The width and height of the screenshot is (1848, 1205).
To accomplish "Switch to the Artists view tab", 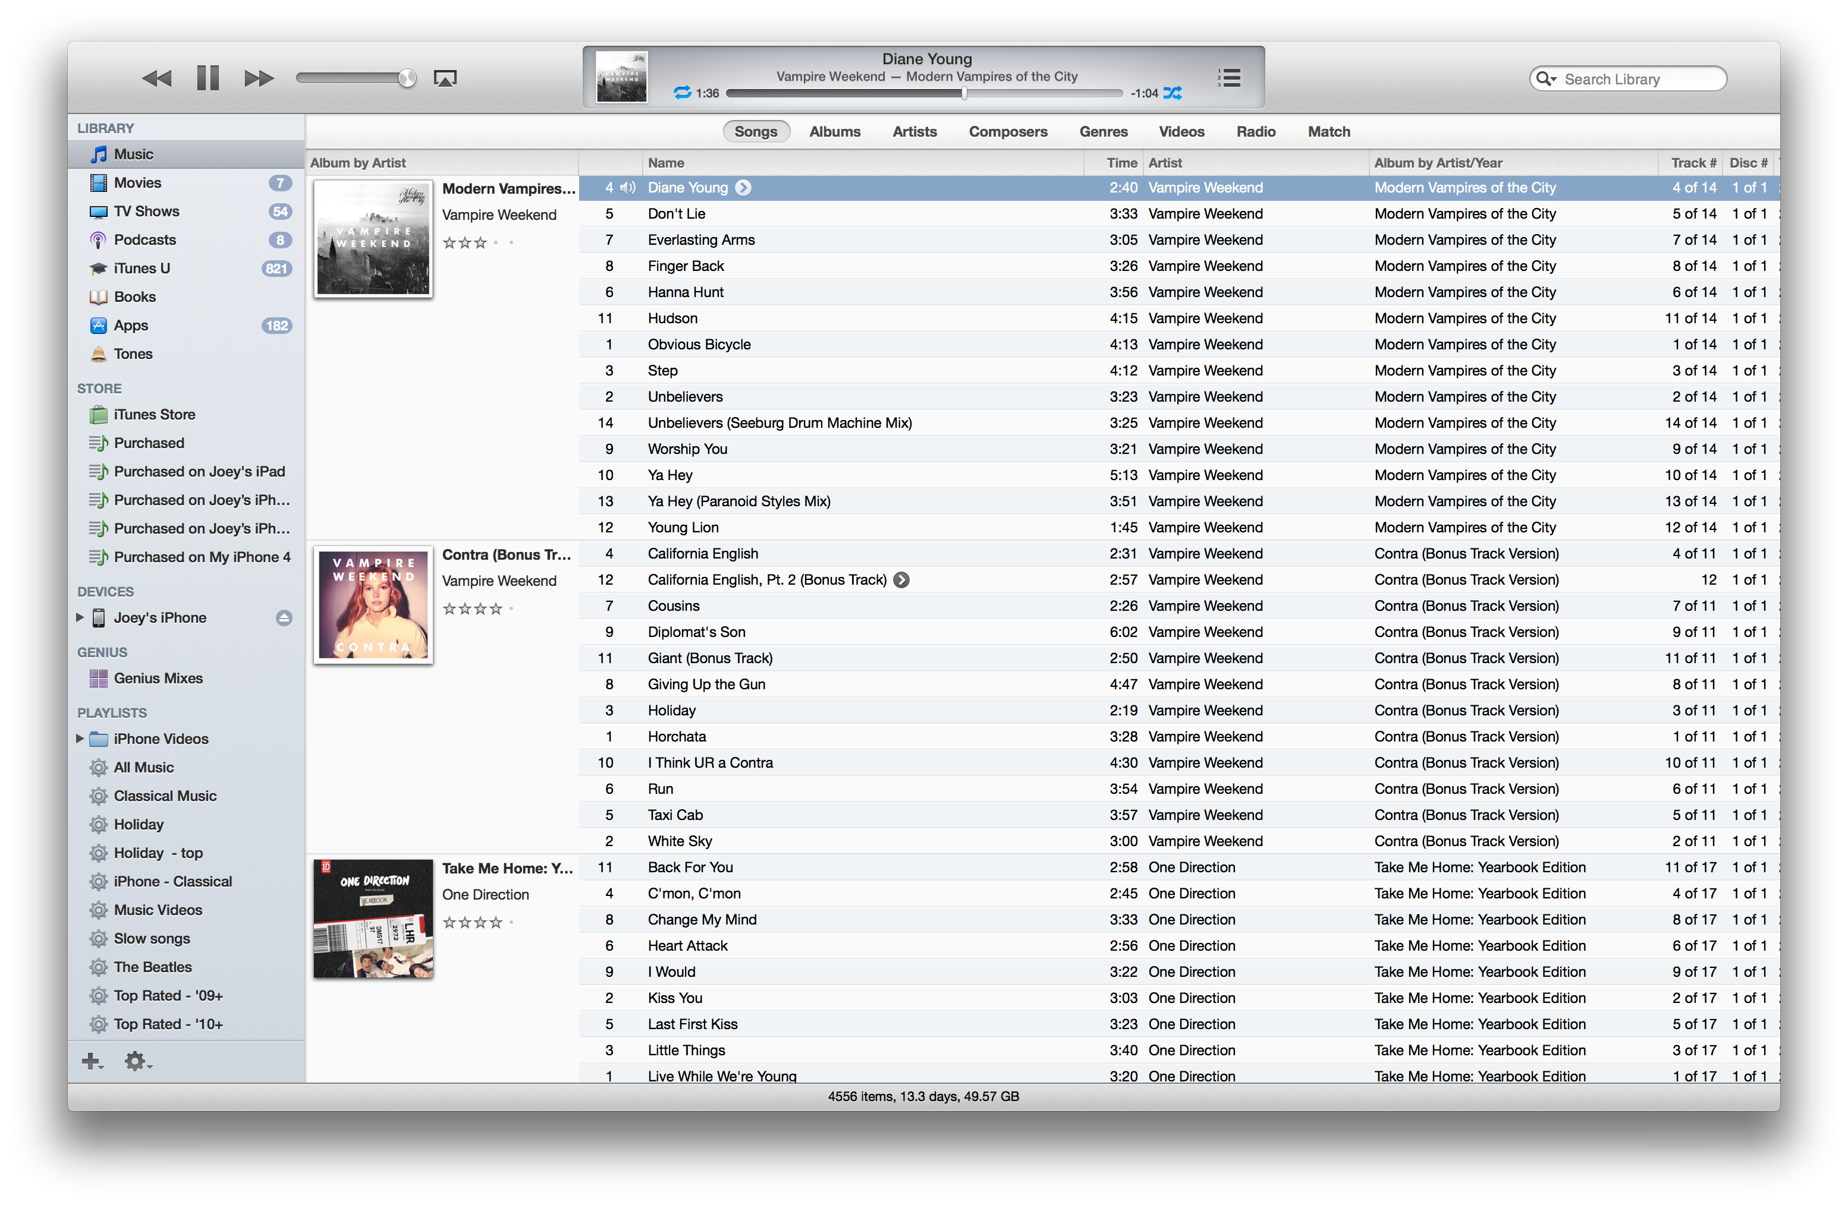I will click(914, 132).
